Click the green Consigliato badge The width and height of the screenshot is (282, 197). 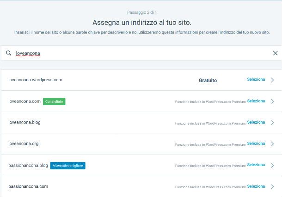[x=54, y=101]
